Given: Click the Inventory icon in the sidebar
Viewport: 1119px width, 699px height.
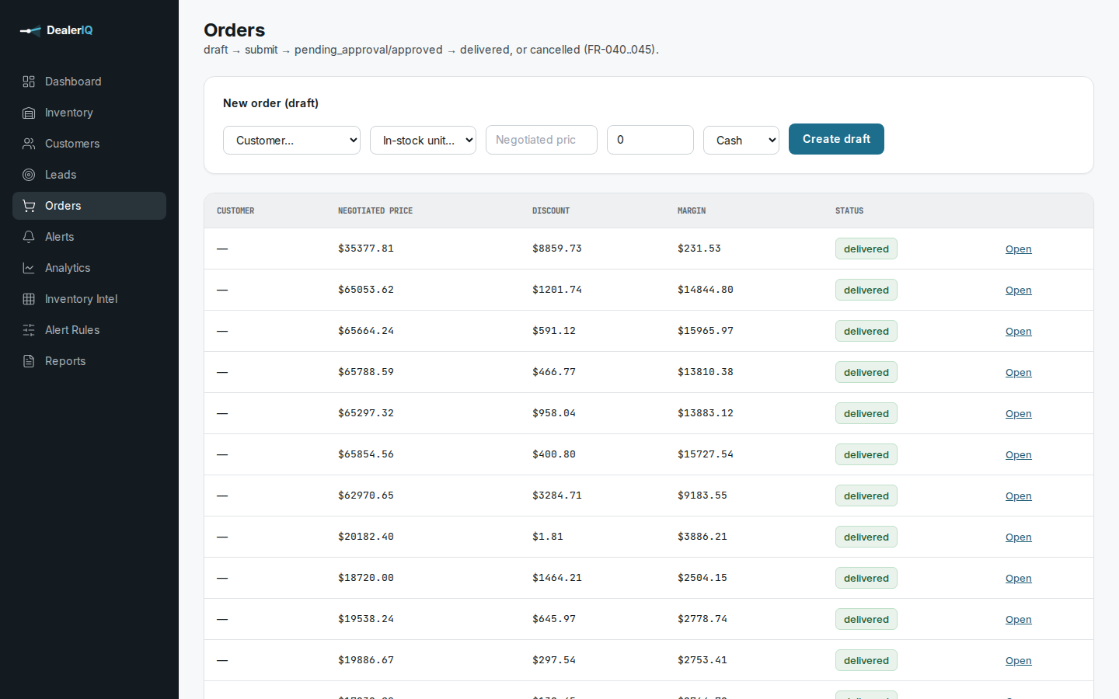Looking at the screenshot, I should click(29, 113).
